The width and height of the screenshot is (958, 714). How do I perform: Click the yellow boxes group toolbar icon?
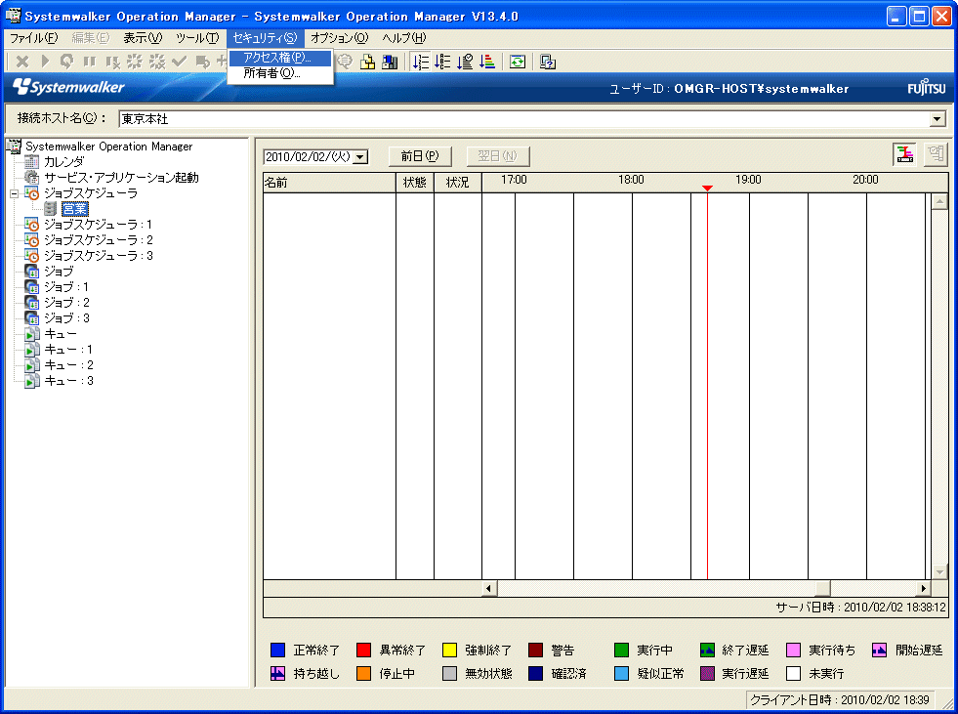(x=367, y=62)
